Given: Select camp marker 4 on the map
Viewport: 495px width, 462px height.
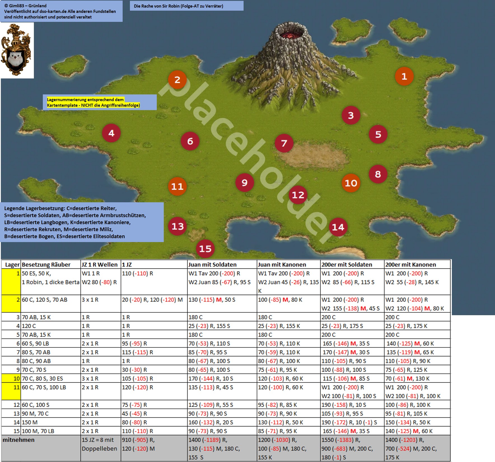Looking at the screenshot, I should click(x=111, y=133).
